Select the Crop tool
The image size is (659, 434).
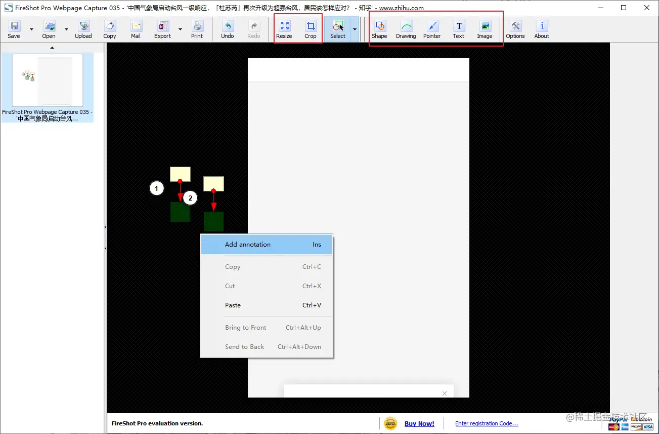point(311,29)
